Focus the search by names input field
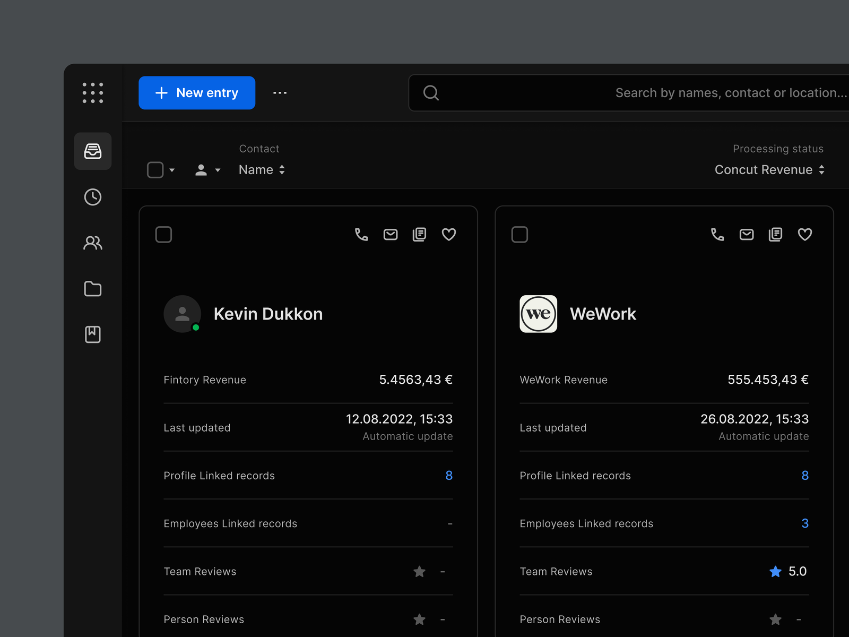This screenshot has height=637, width=849. click(x=629, y=93)
